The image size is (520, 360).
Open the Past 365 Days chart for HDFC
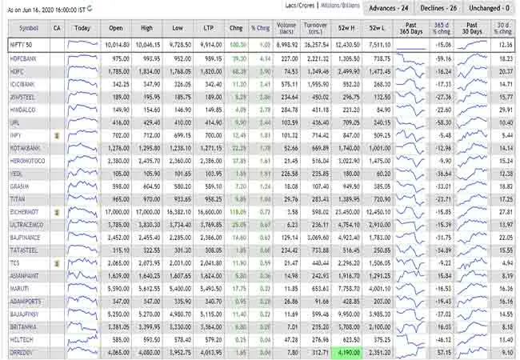click(410, 72)
